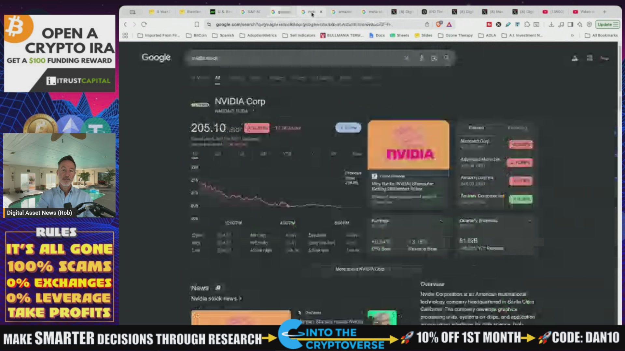Viewport: 625px width, 351px height.
Task: Start voice search with microphone icon
Action: click(421, 58)
